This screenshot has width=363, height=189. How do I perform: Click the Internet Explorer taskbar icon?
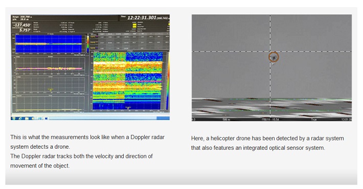point(20,119)
